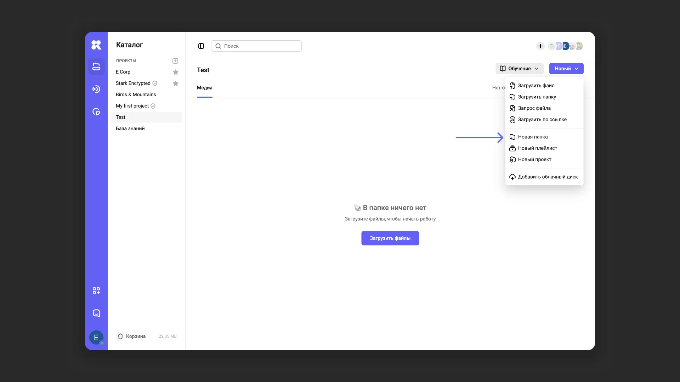
Task: Add a new project via plus icon
Action: [175, 61]
